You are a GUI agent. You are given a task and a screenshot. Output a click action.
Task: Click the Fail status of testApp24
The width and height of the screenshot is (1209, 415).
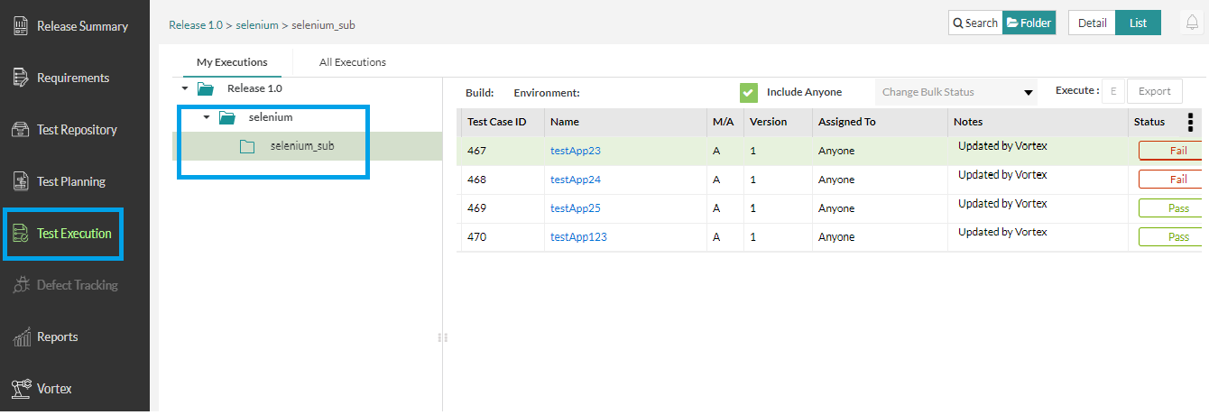point(1177,180)
